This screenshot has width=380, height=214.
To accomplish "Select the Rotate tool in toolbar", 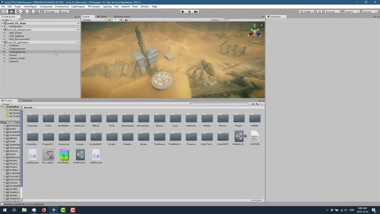I will click(x=17, y=12).
